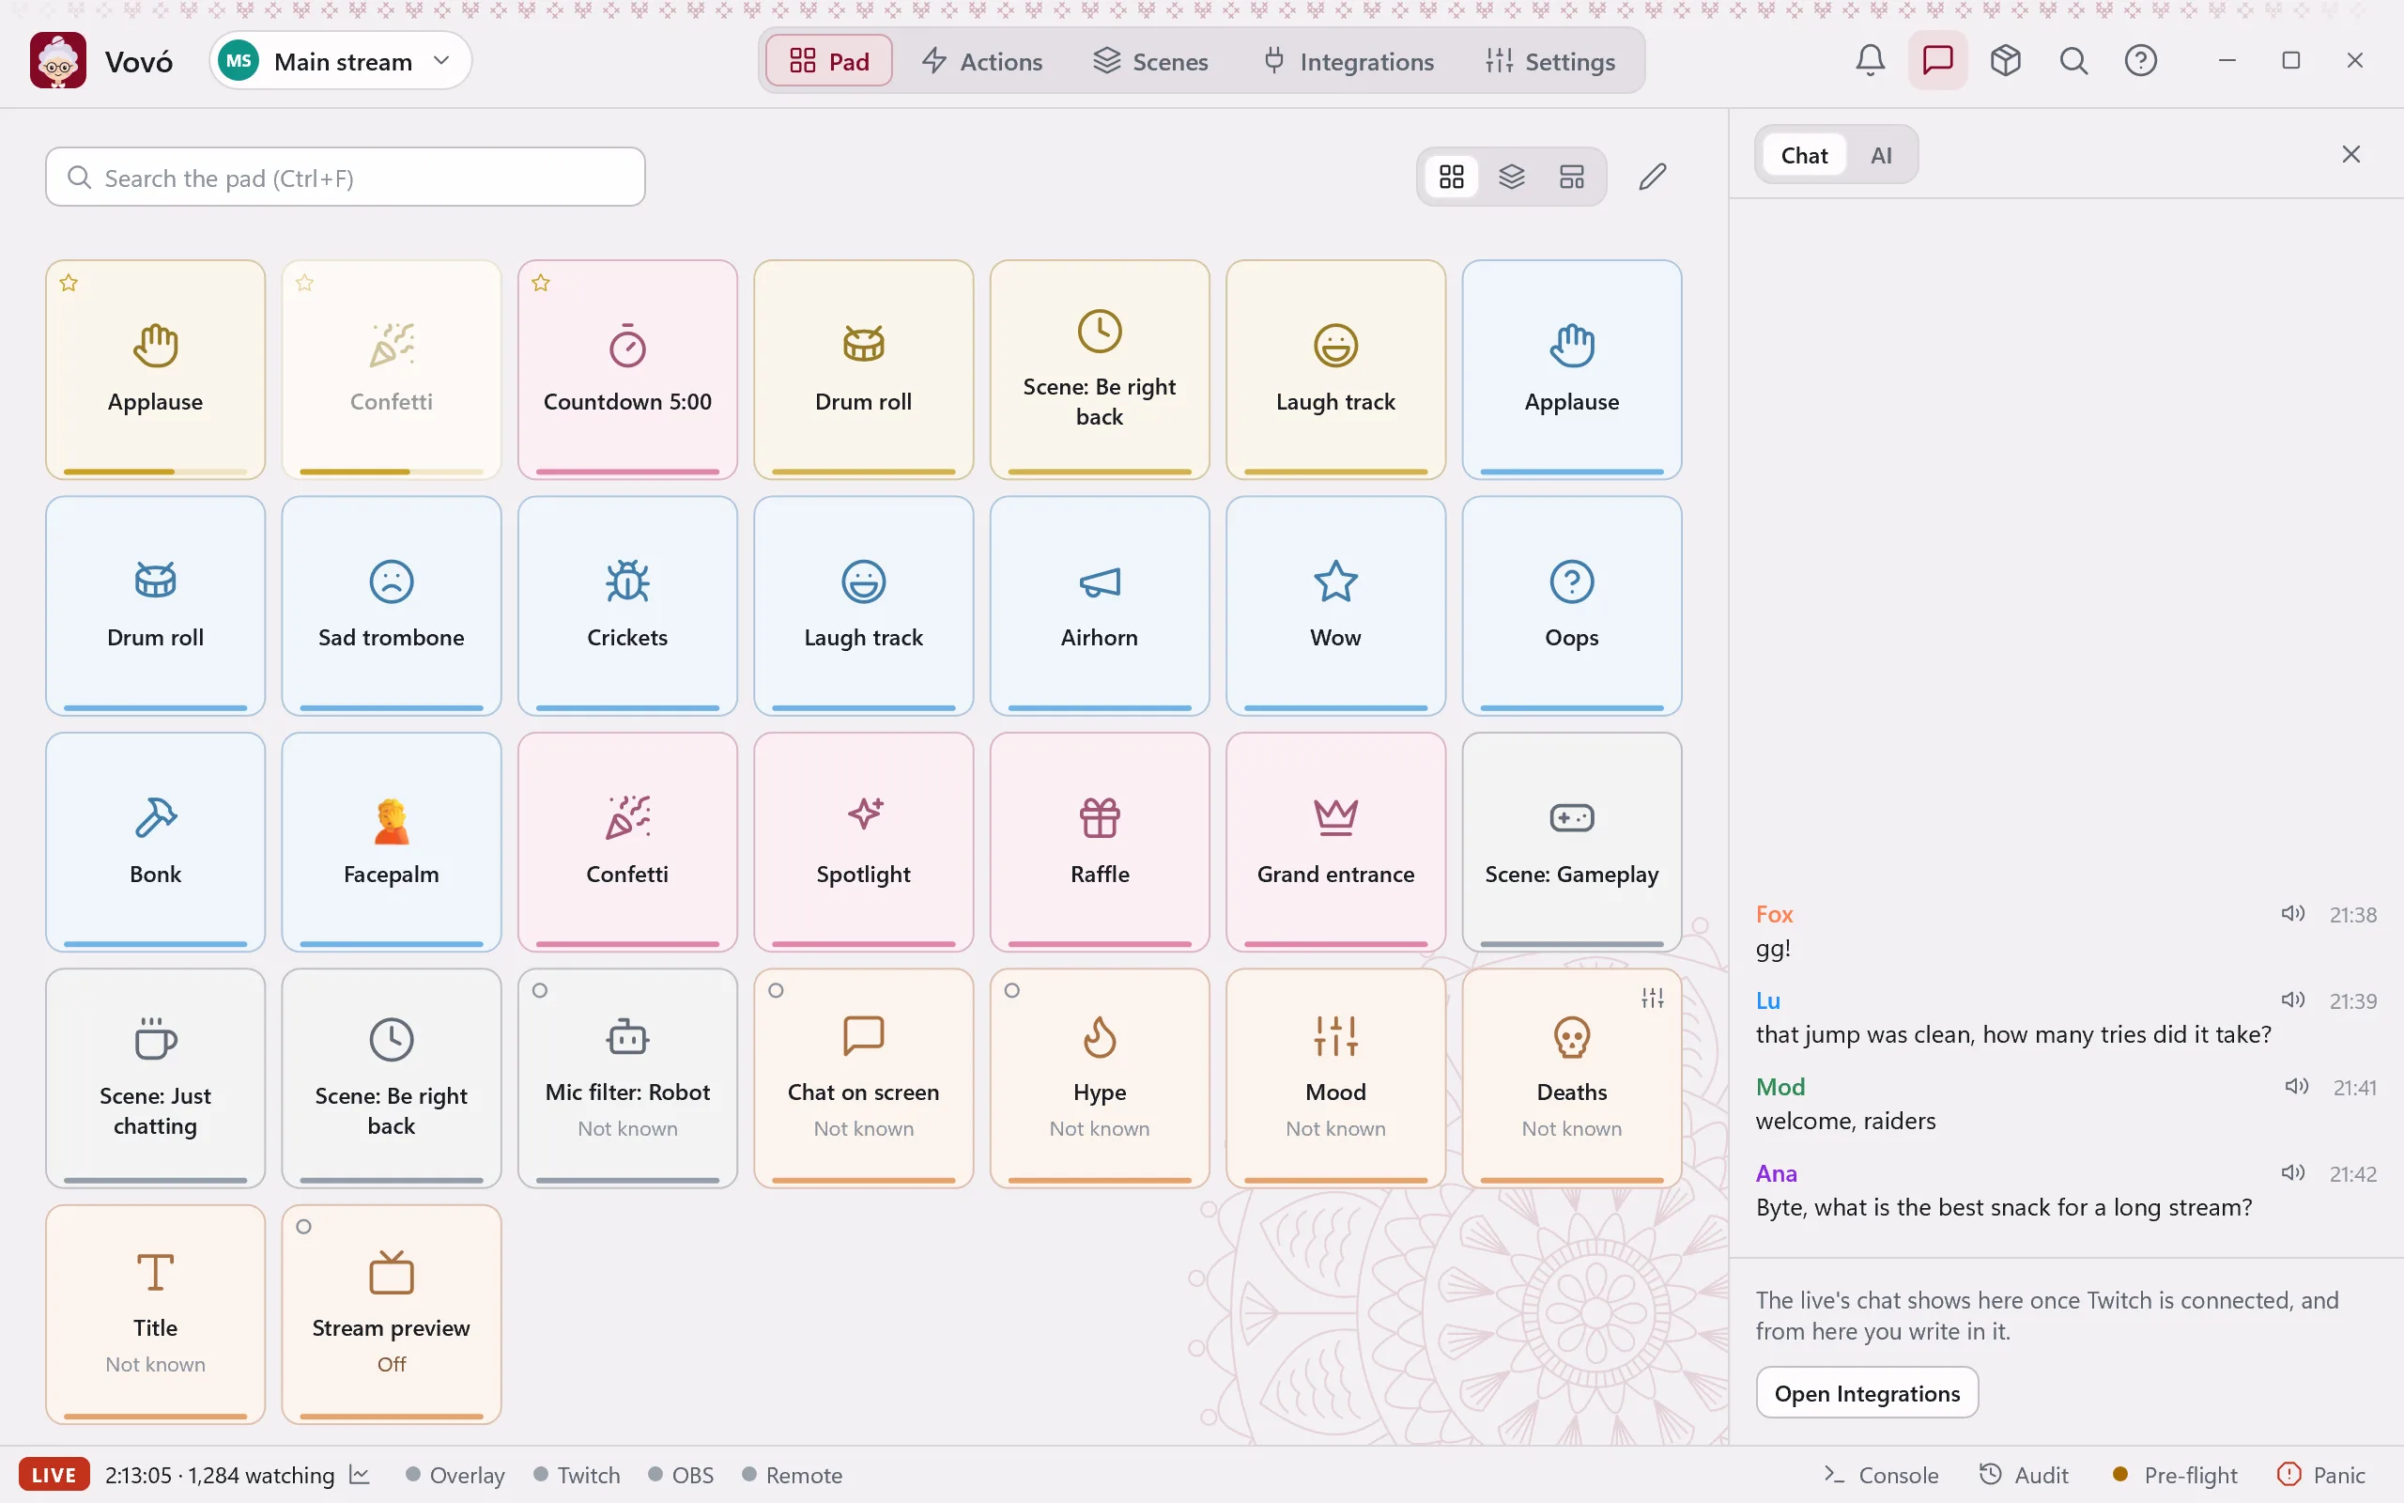The width and height of the screenshot is (2404, 1503).
Task: Switch to rows view layout icon
Action: (x=1572, y=177)
